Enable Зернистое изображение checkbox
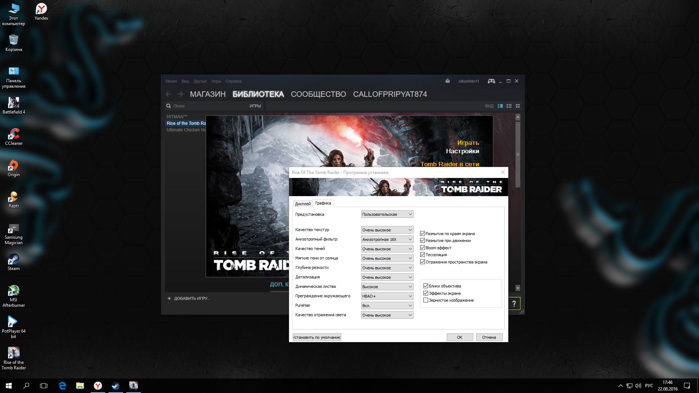The height and width of the screenshot is (393, 699). [426, 300]
